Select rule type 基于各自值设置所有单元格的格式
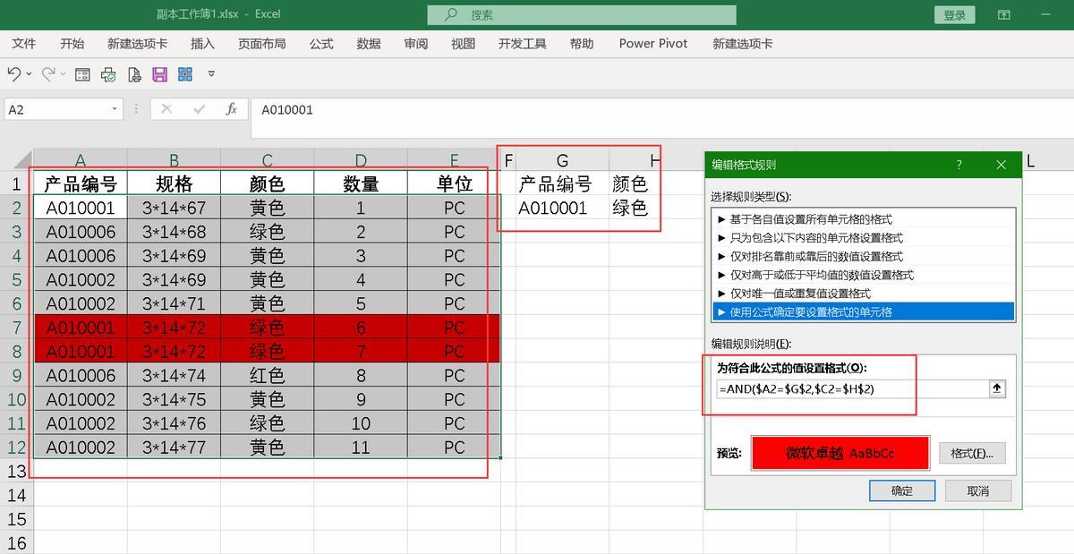The image size is (1074, 554). 865,219
